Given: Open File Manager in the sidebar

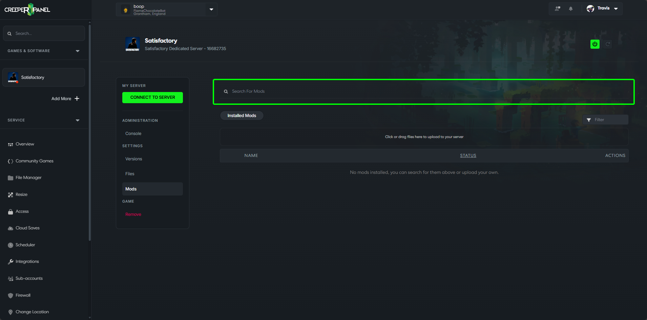Looking at the screenshot, I should [x=28, y=178].
